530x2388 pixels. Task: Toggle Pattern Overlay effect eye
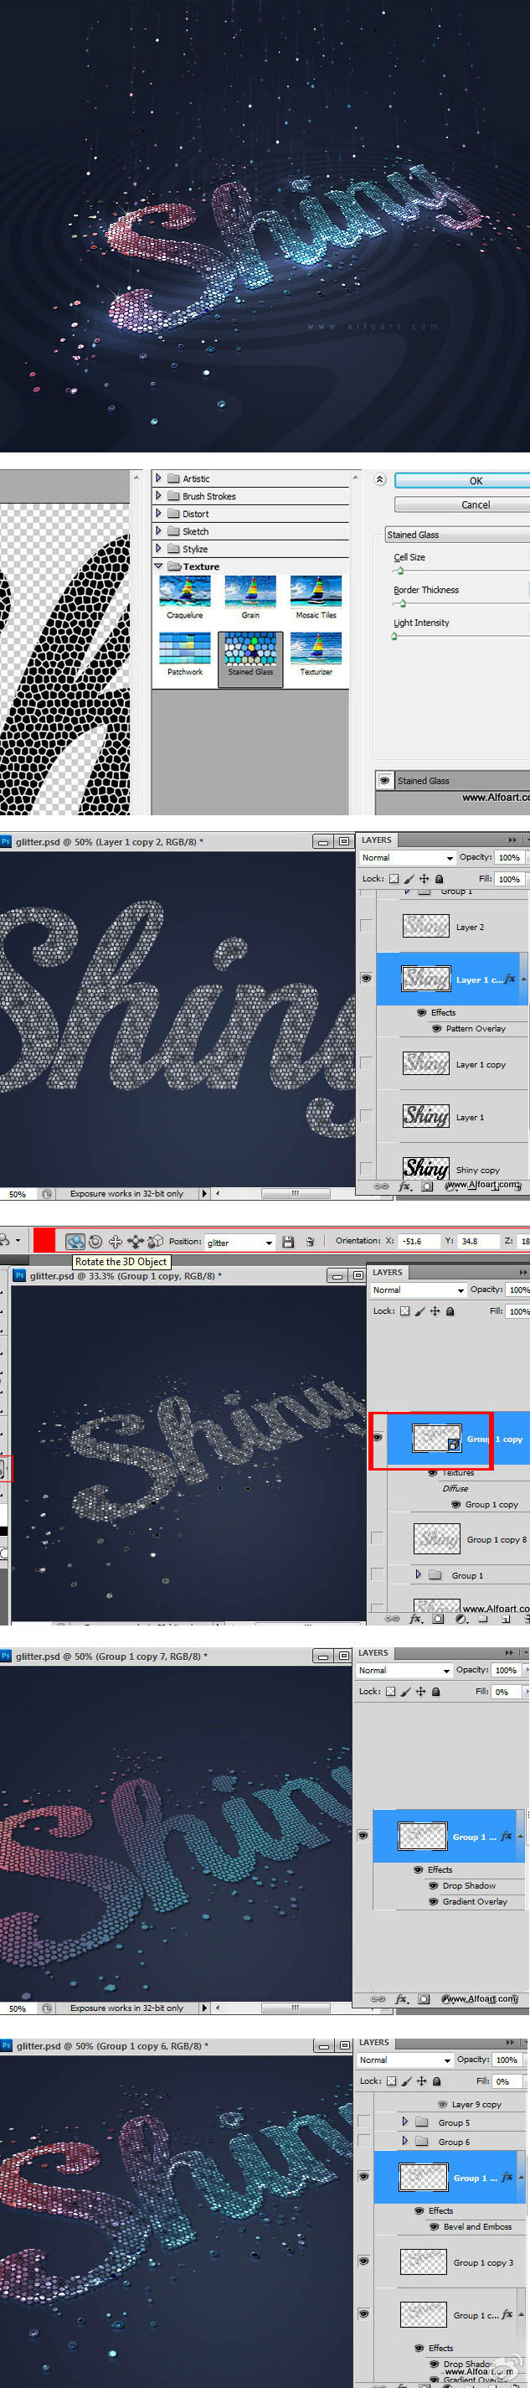436,1028
